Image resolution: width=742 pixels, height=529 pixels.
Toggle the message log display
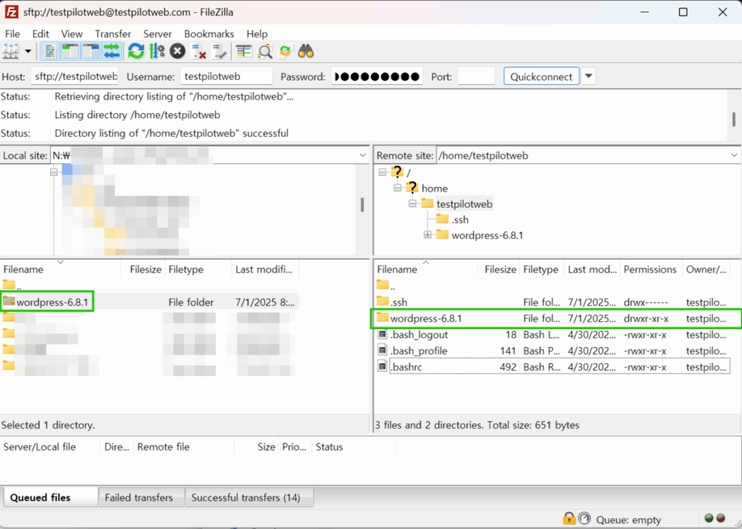pos(50,51)
